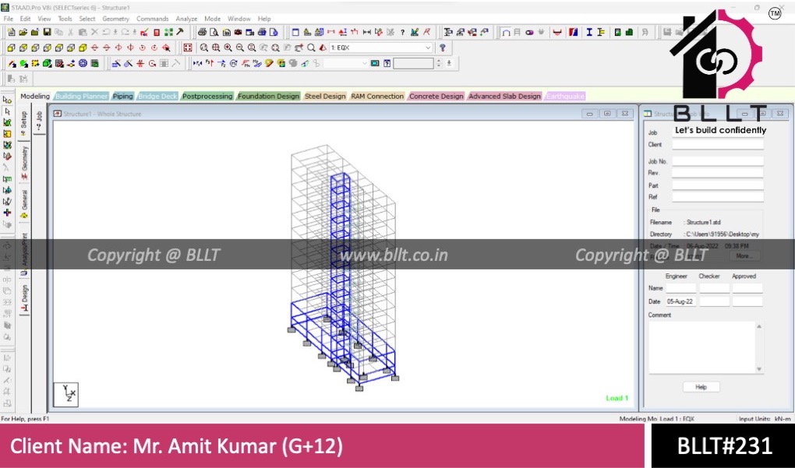Open a file with the yellow folder icon
The image size is (795, 468).
(23, 32)
